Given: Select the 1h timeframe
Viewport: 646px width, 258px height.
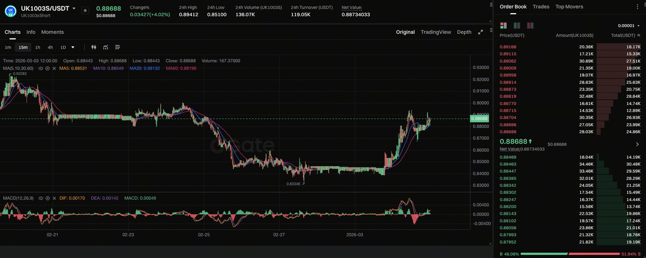Looking at the screenshot, I should tap(38, 47).
